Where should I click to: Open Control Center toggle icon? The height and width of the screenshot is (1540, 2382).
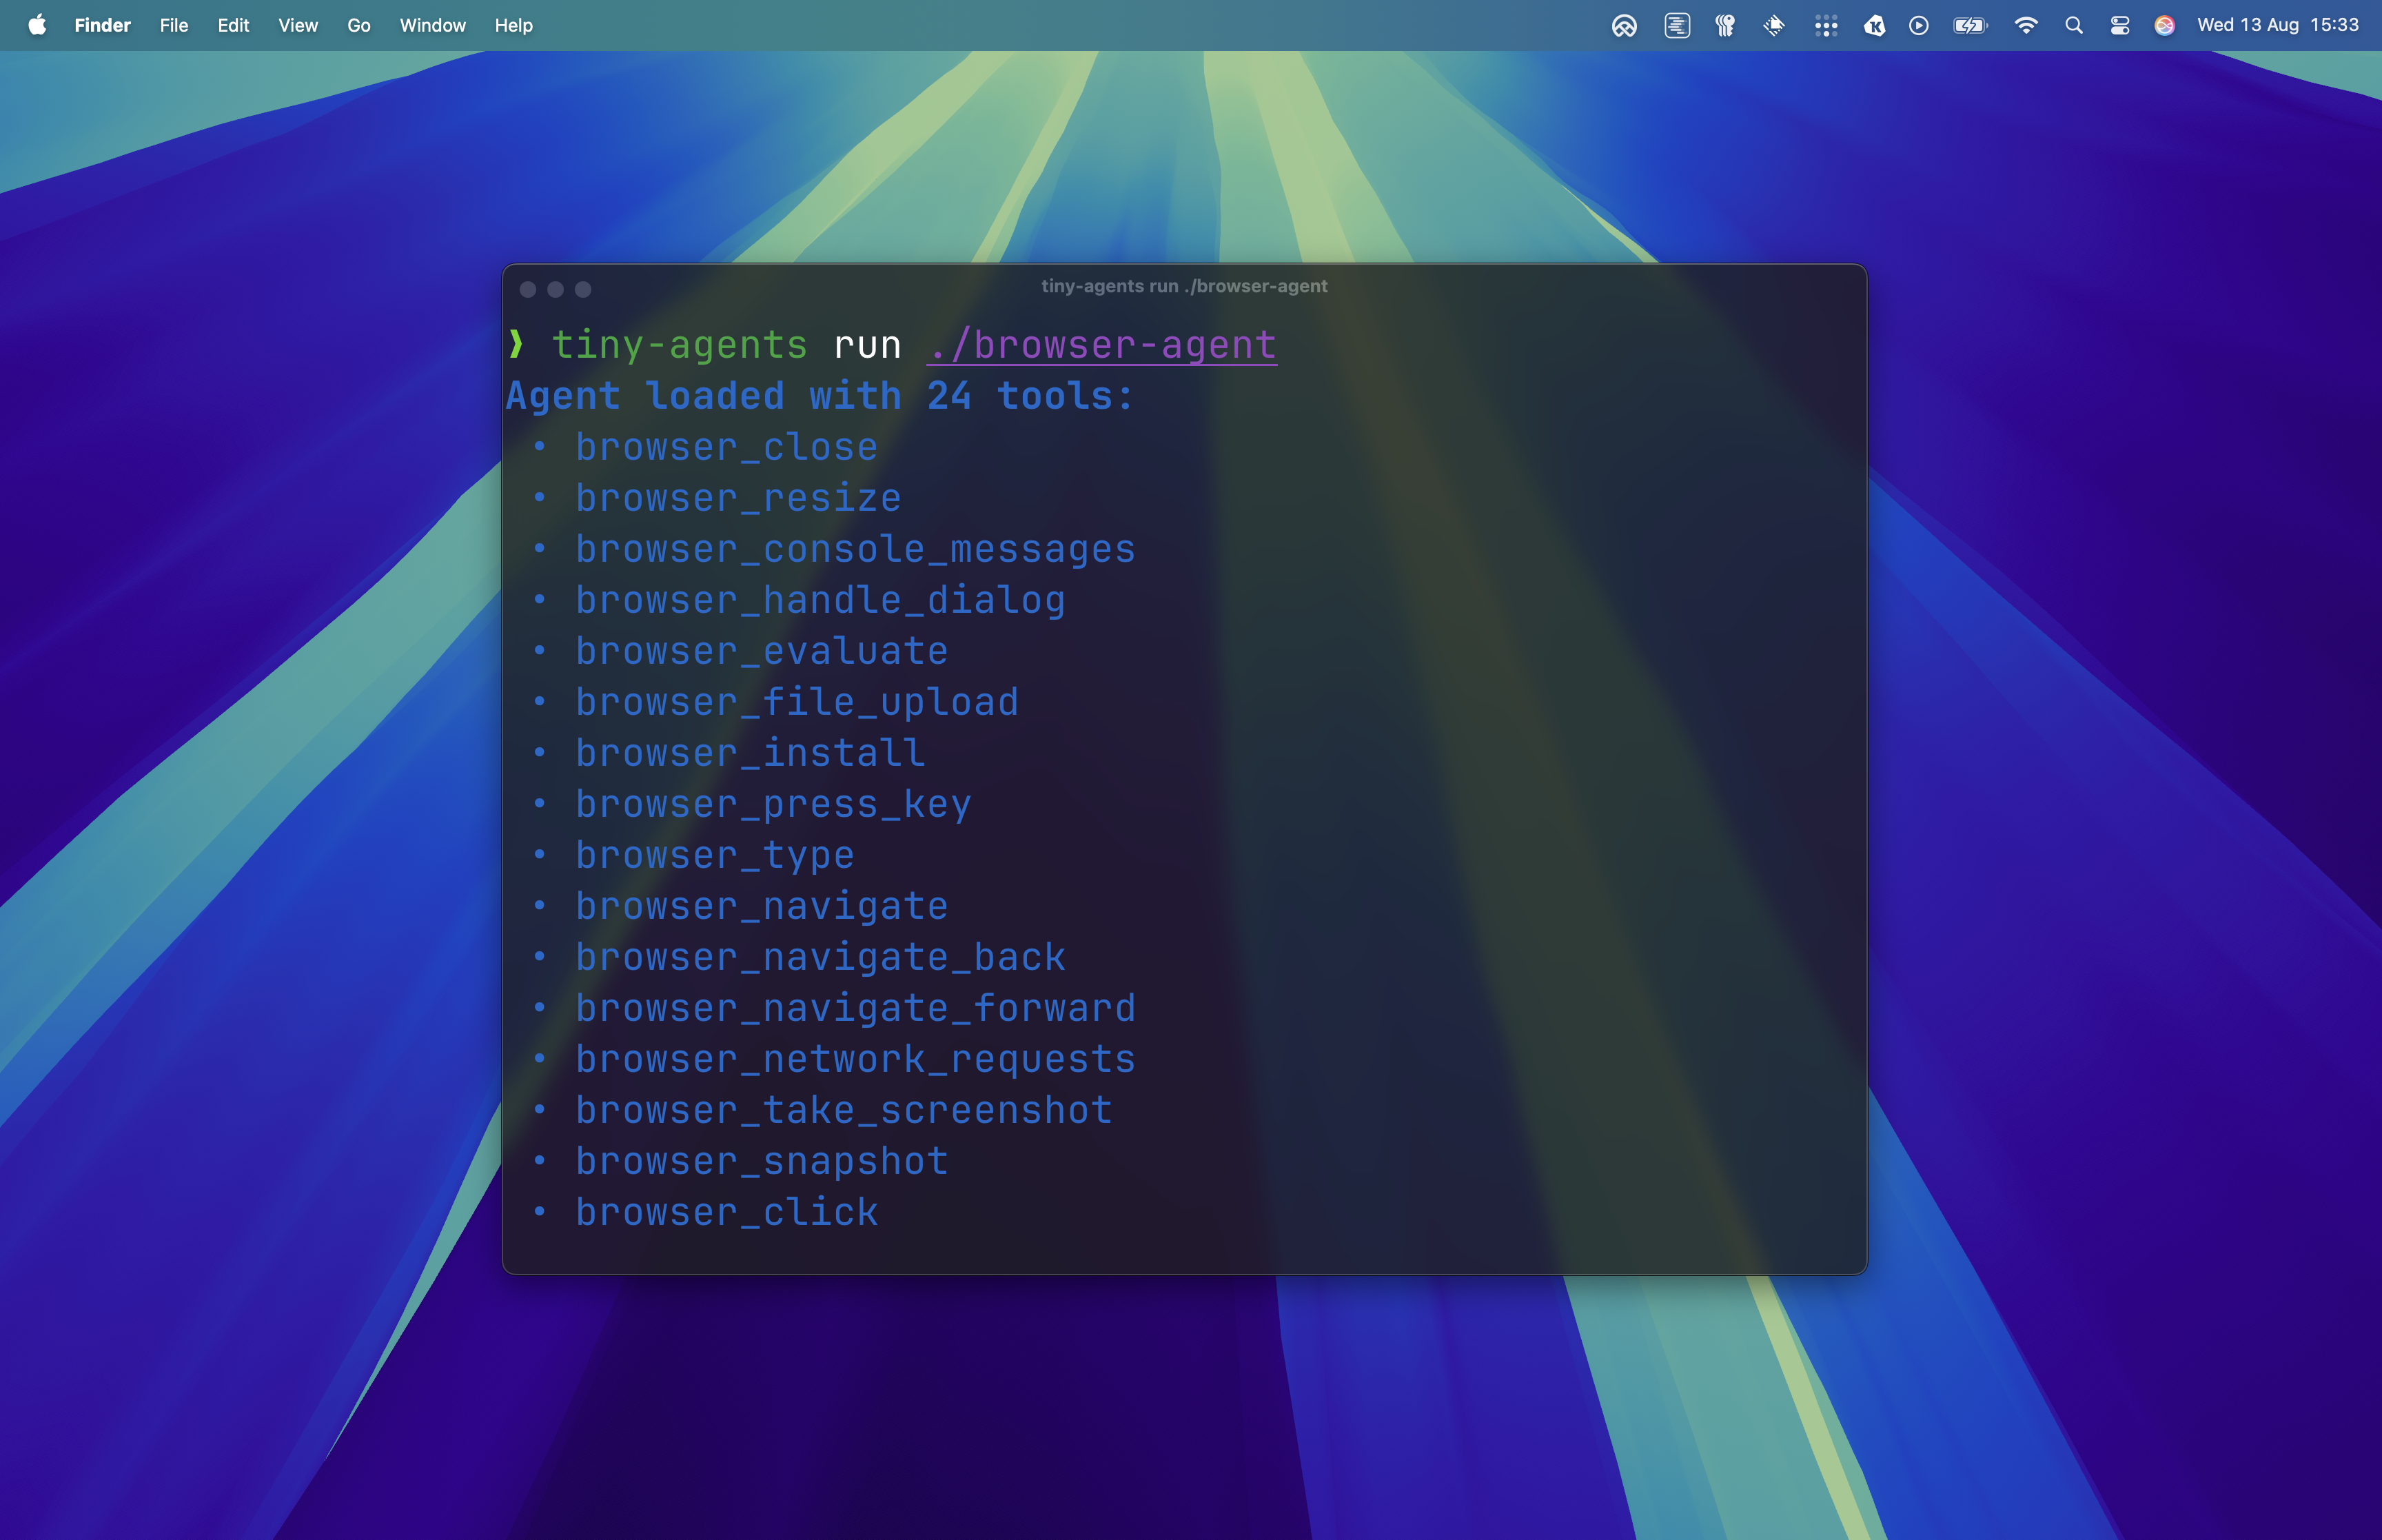click(x=2119, y=25)
